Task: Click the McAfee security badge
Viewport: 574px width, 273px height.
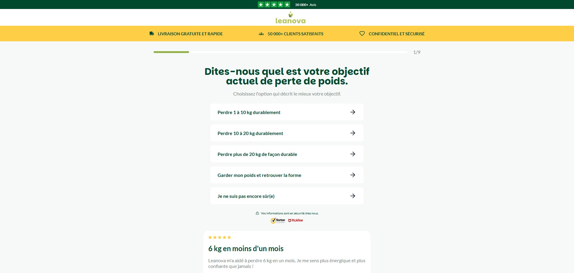Action: tap(295, 220)
